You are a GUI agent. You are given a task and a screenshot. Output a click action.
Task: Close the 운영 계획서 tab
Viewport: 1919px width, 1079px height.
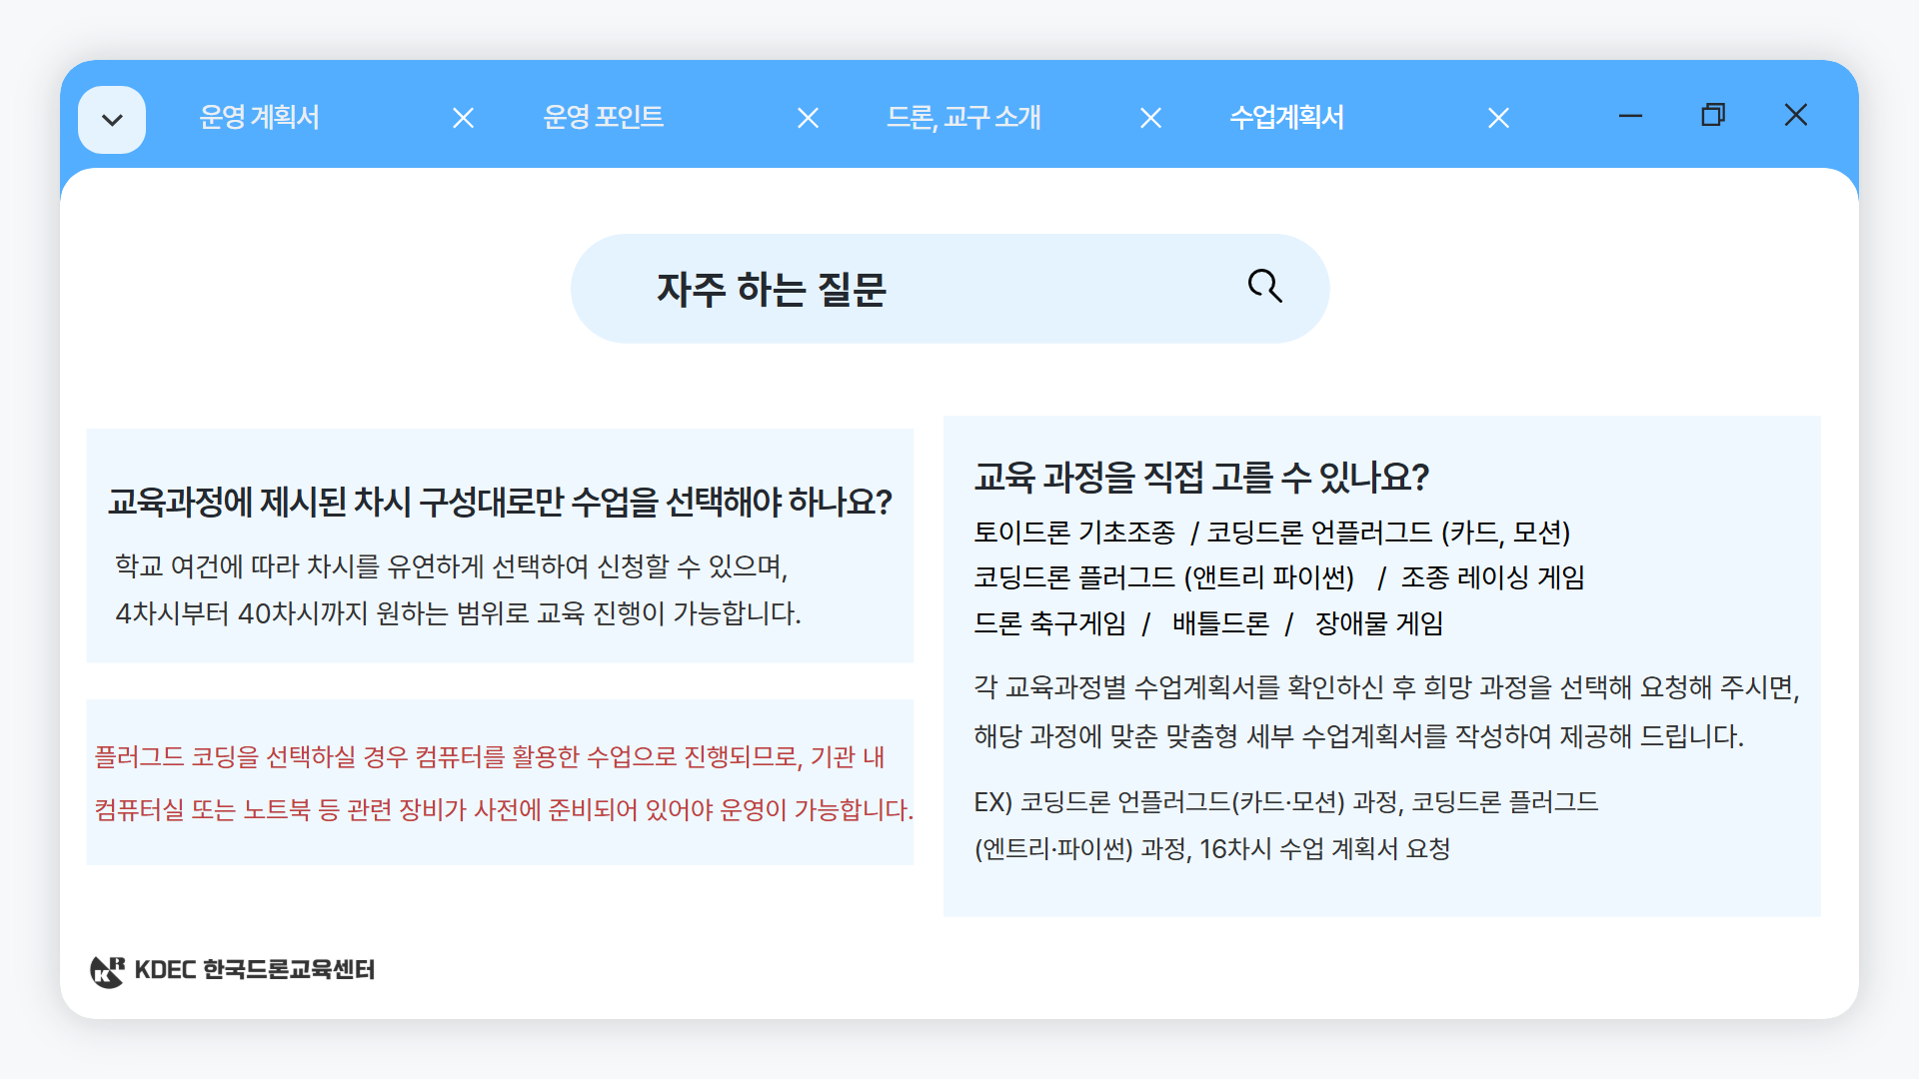pos(463,118)
